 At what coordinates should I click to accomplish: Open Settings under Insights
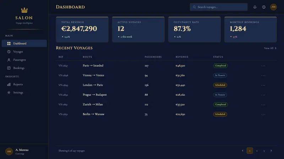click(24, 93)
